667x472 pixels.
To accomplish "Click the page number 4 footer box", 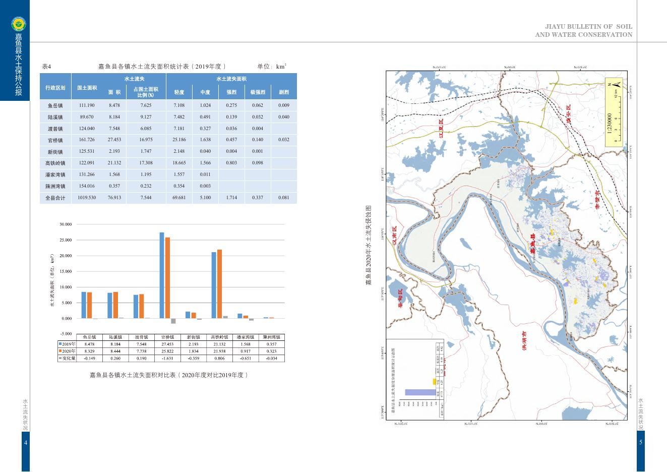I will coord(26,442).
